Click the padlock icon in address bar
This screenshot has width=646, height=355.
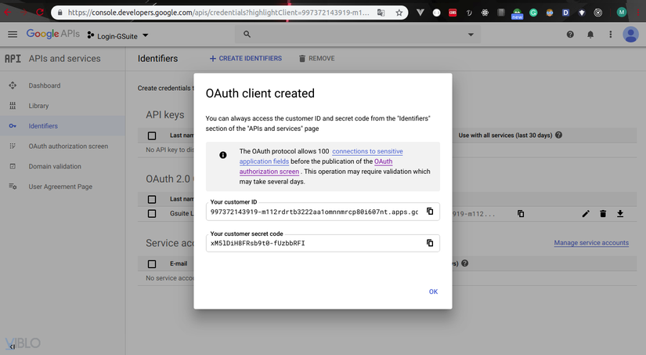click(60, 13)
